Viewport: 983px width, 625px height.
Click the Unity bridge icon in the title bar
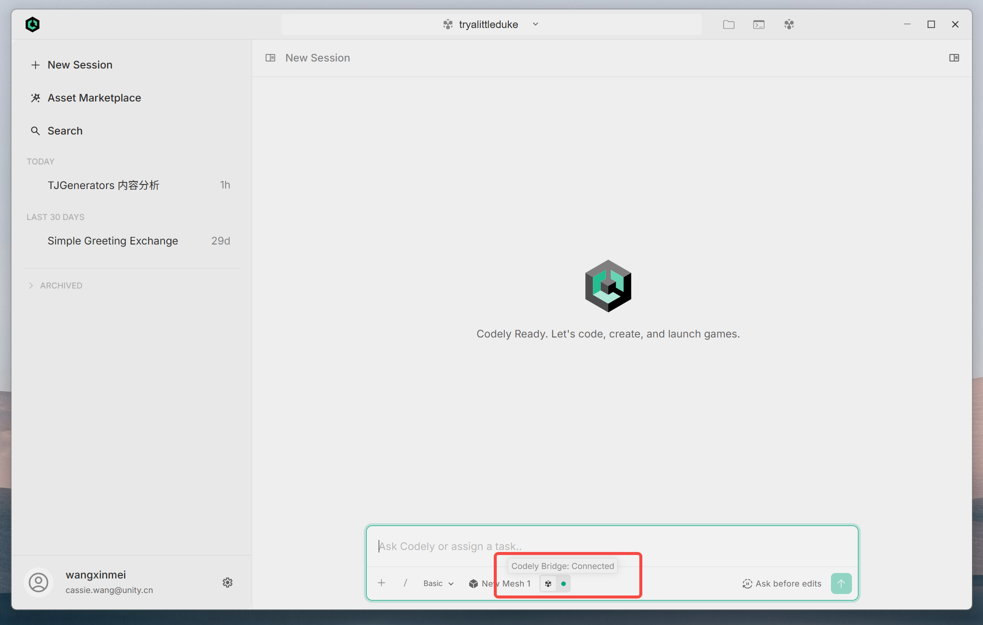click(x=789, y=24)
